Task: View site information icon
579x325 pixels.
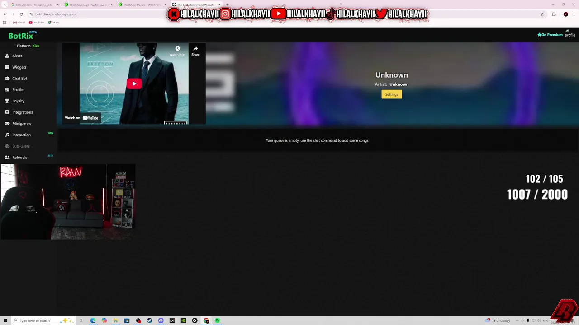Action: pyautogui.click(x=31, y=14)
